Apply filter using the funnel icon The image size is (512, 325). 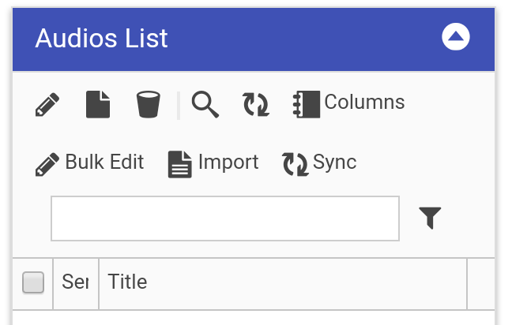coord(430,218)
